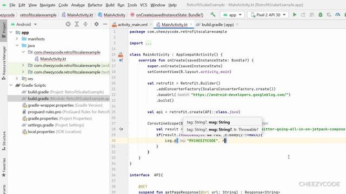346x194 pixels.
Task: Choose tag, msg, tr Throwable overload hint
Action: [x=222, y=129]
